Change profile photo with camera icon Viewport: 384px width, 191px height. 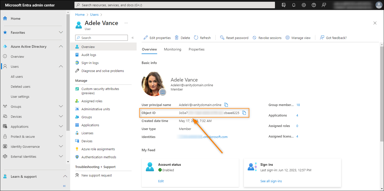tap(163, 92)
